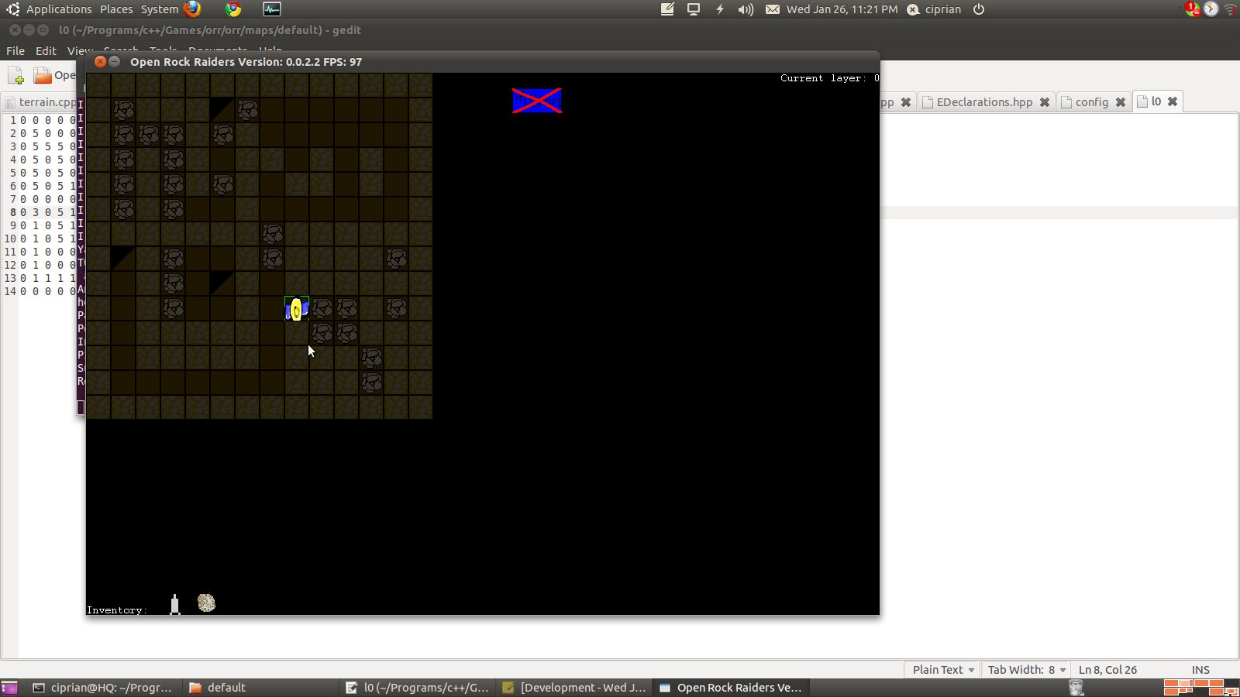Click line 1 text in gedit editor

[x=48, y=120]
